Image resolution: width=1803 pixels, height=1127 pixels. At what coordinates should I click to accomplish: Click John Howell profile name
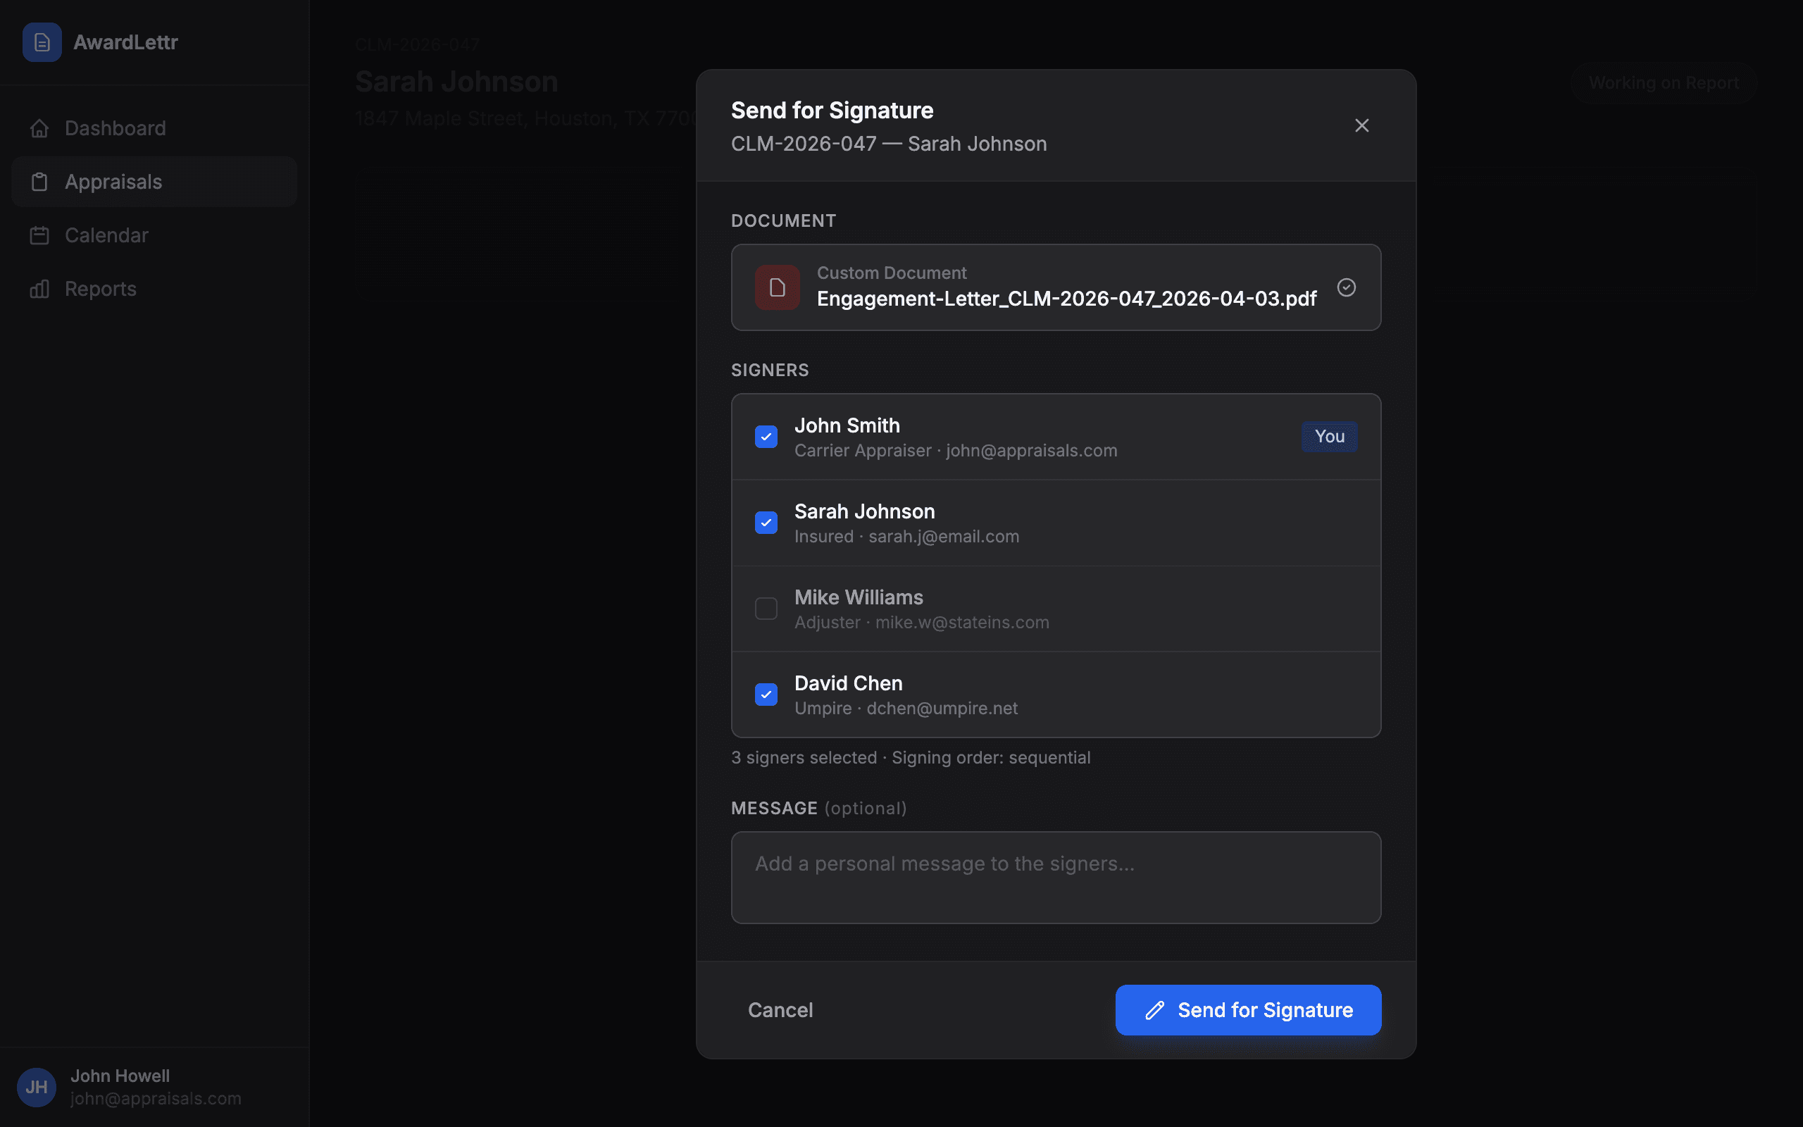coord(120,1076)
